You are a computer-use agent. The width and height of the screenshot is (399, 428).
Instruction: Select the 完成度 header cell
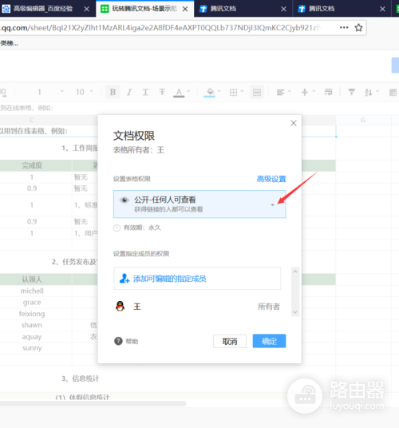32,165
